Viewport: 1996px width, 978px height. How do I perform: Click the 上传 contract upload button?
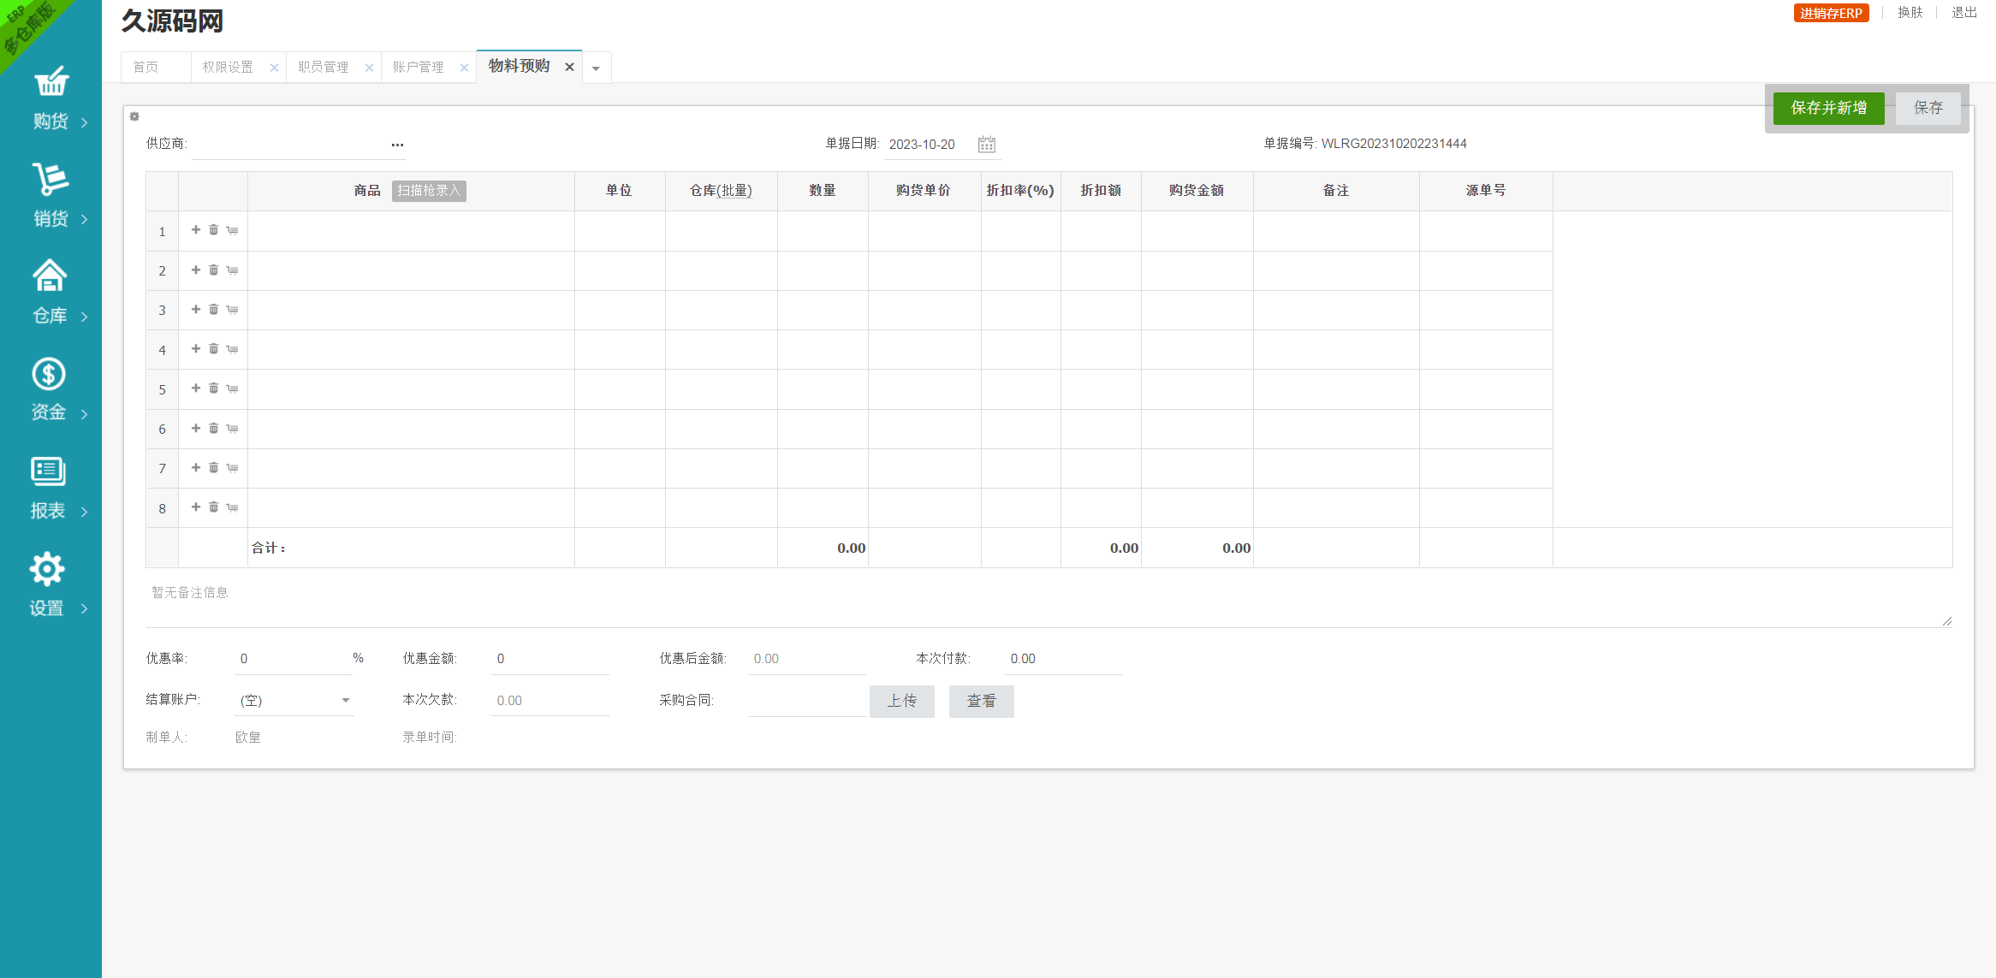pyautogui.click(x=901, y=702)
